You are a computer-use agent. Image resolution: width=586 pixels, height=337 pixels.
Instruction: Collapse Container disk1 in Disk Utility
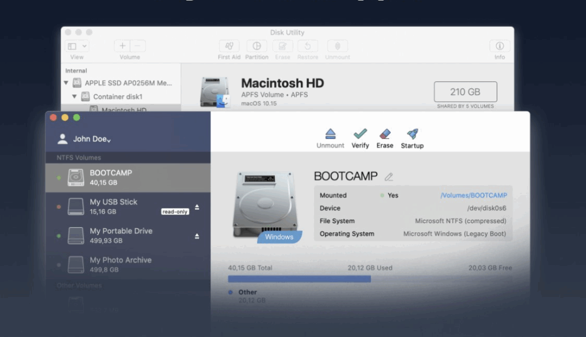click(74, 96)
